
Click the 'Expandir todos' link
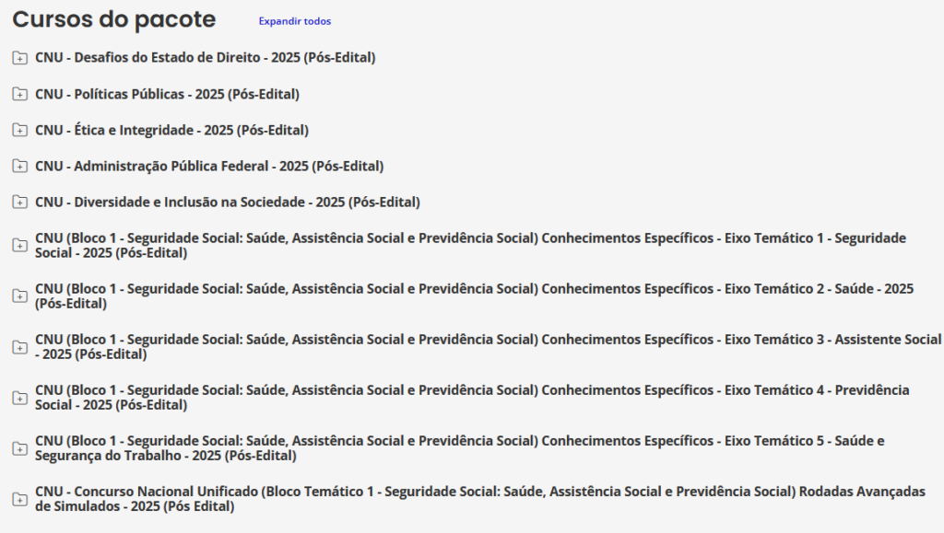tap(294, 21)
